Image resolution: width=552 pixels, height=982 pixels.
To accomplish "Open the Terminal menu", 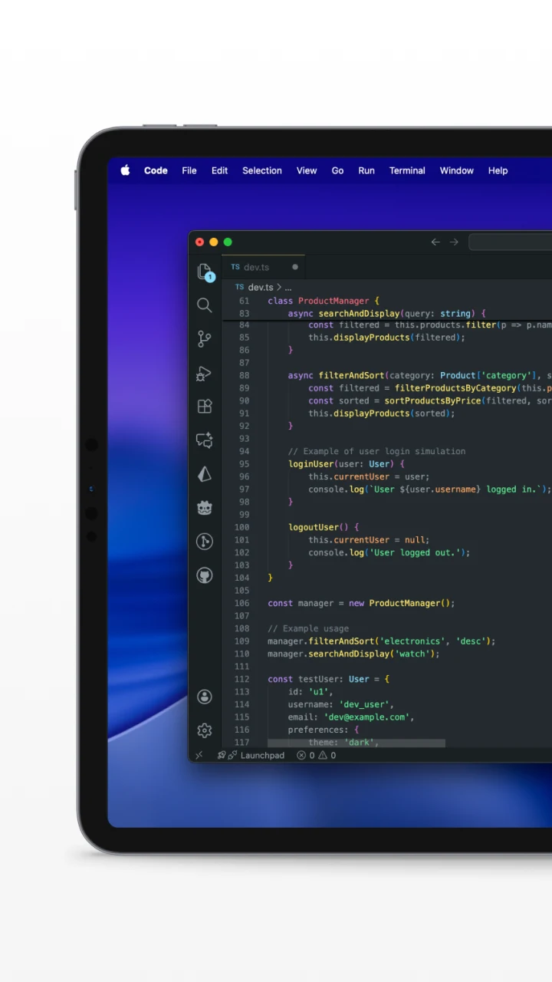I will coord(407,170).
